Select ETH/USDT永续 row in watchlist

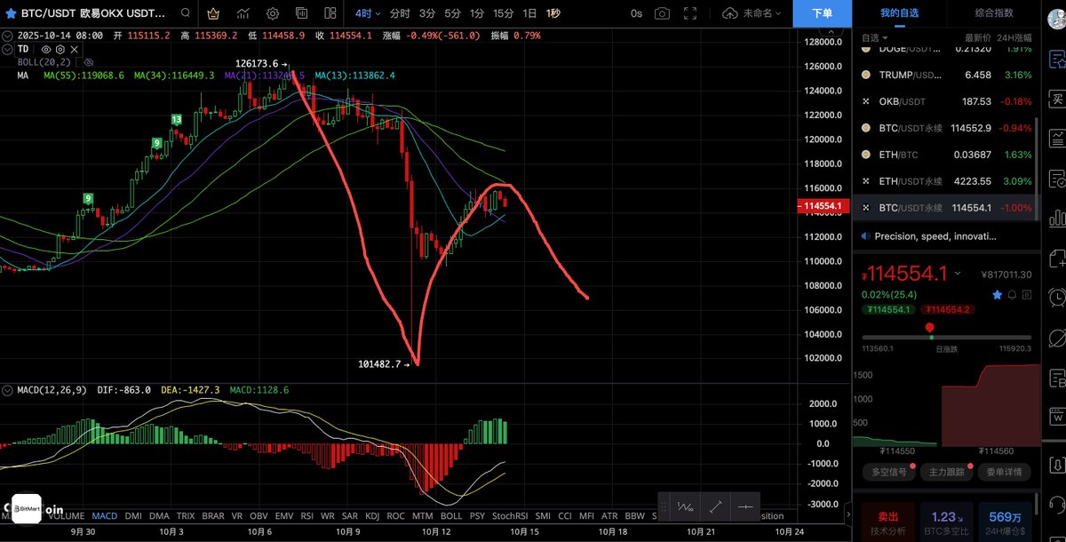(946, 181)
